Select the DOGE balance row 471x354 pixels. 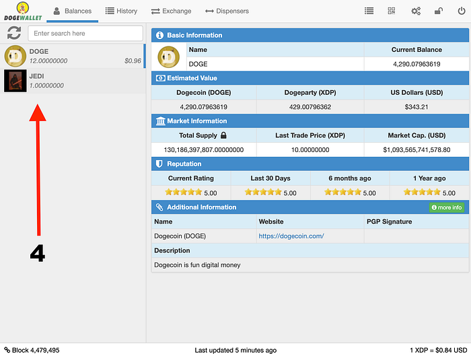pyautogui.click(x=73, y=56)
